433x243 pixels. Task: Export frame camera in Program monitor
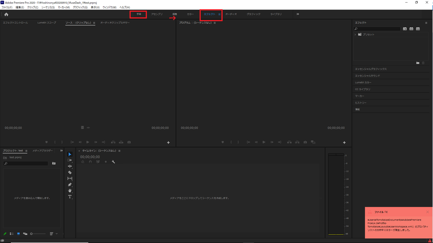coord(305,143)
